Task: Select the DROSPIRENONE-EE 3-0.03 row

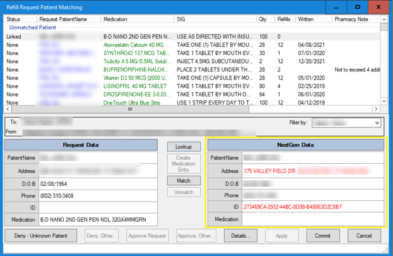Action: pos(192,95)
